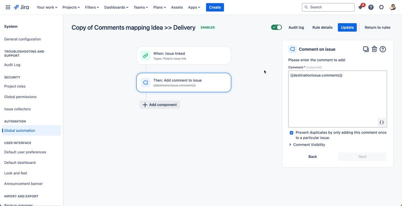Insert smart value with curly braces button
The height and width of the screenshot is (206, 402).
(381, 122)
